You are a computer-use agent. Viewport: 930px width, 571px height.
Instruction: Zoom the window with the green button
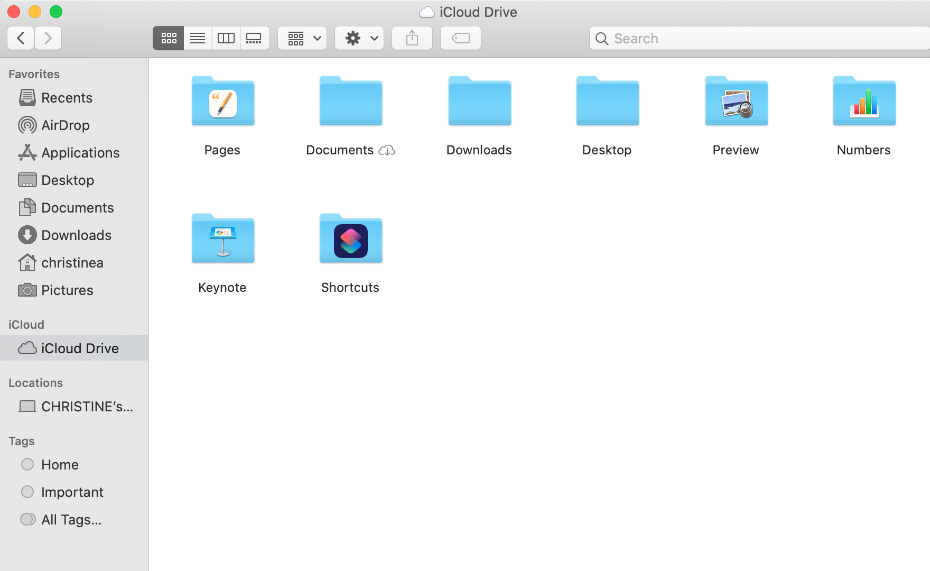tap(56, 12)
